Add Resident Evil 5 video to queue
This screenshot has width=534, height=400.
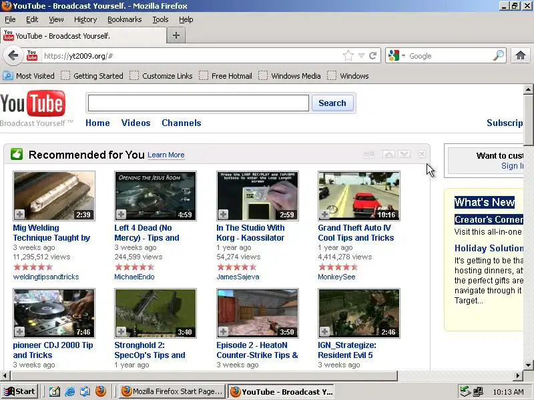[x=324, y=331]
